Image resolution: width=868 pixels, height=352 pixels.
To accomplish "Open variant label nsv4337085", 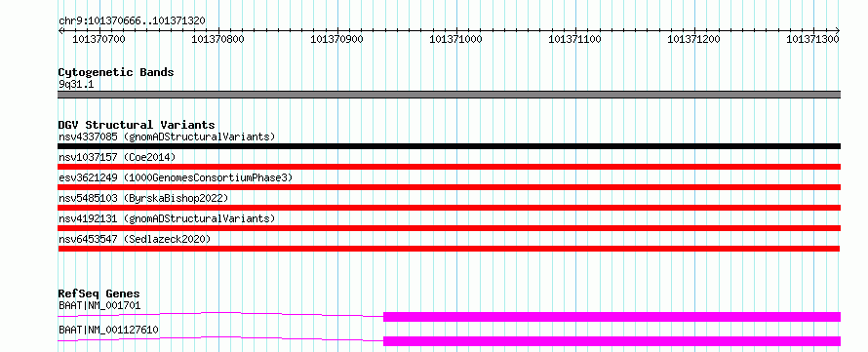I will pyautogui.click(x=167, y=137).
